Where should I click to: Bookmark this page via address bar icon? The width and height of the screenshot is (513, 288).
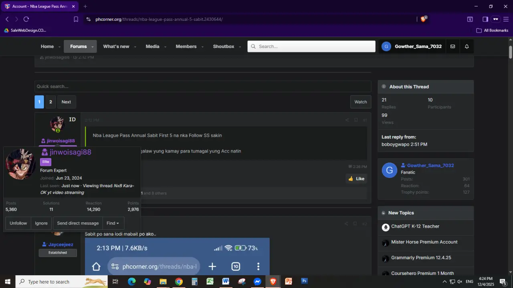click(76, 19)
